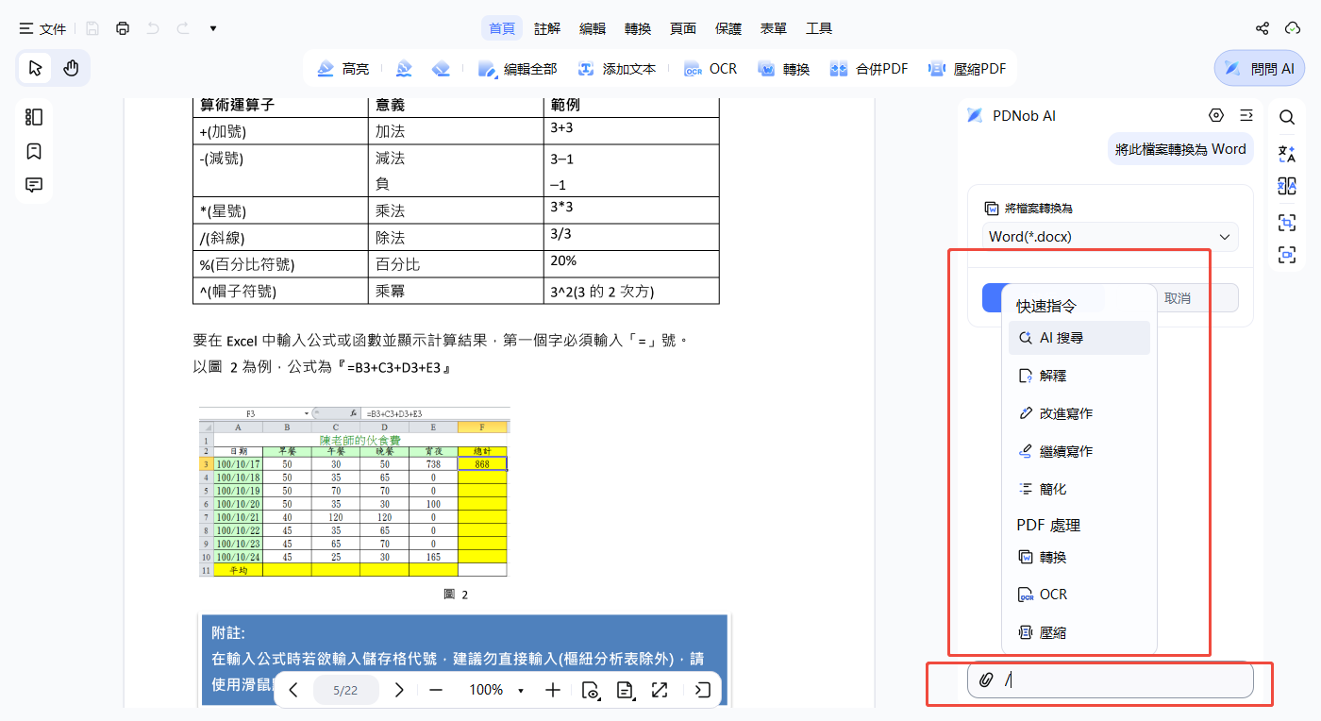Open the bookmarks panel icon
The height and width of the screenshot is (721, 1321).
pos(34,151)
